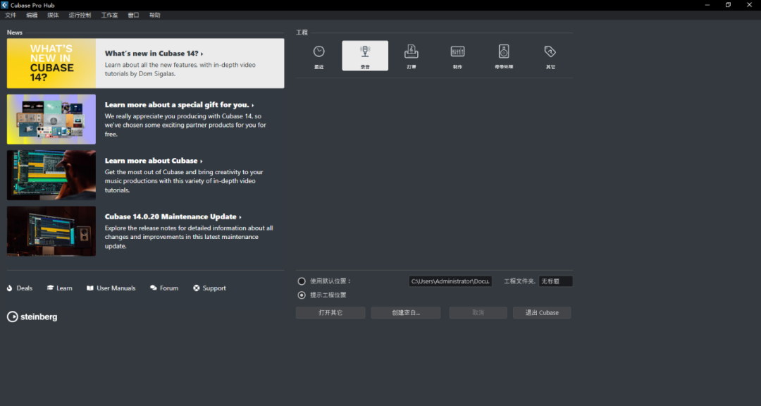Select the 使用默认位置 radio button
This screenshot has height=406, width=761.
click(x=302, y=281)
